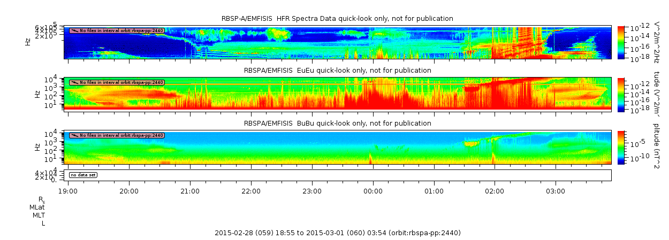
Task: Click the MLat ephemeris row label
Action: 37,207
